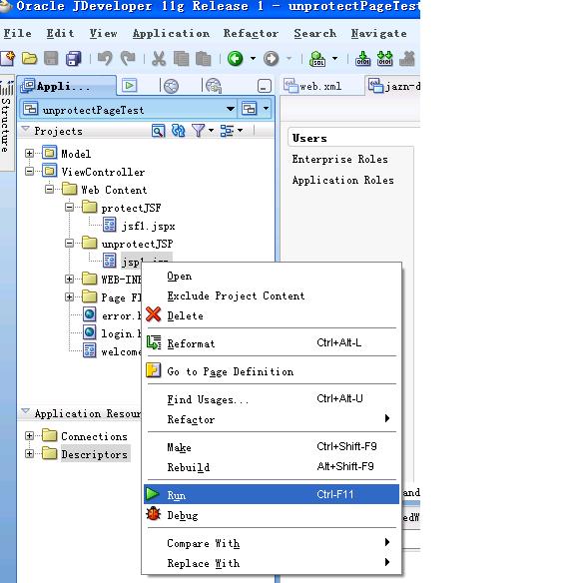Click the Copy toolbar icon
The image size is (586, 583).
181,59
